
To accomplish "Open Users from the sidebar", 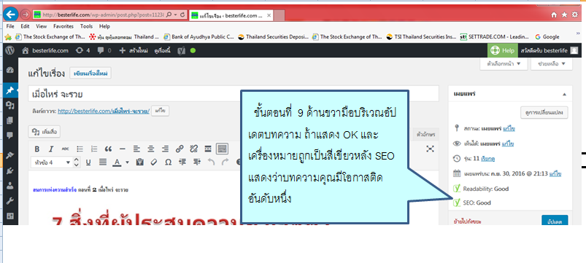I will (10, 185).
